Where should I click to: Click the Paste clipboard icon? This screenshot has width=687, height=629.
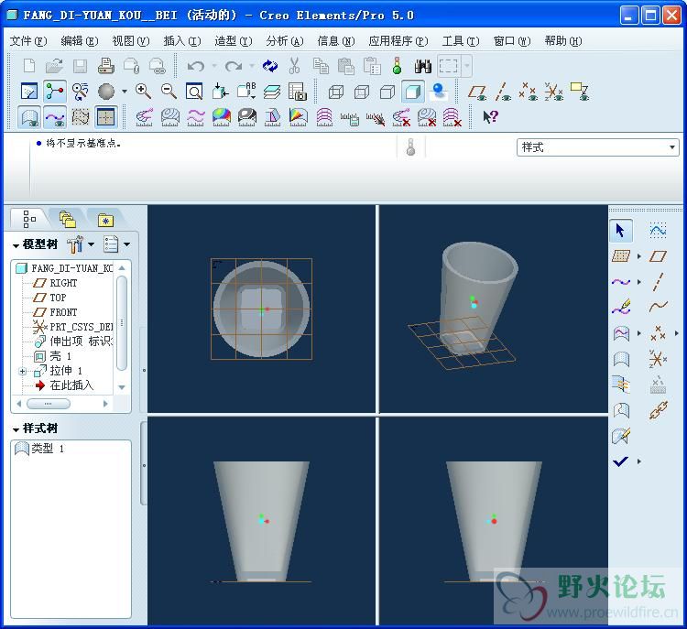346,66
